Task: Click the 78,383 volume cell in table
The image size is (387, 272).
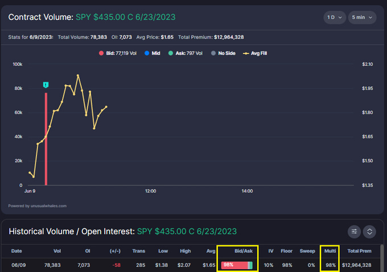Action: point(52,265)
